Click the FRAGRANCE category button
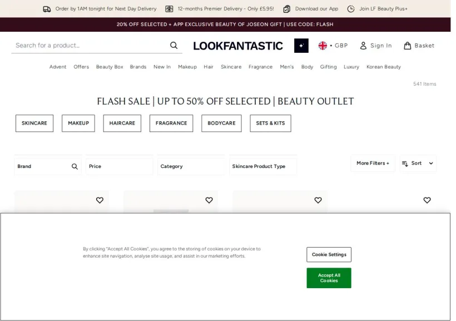The image size is (456, 321). pos(171,124)
